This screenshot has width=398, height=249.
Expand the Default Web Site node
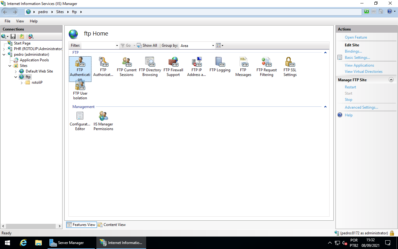(16, 72)
